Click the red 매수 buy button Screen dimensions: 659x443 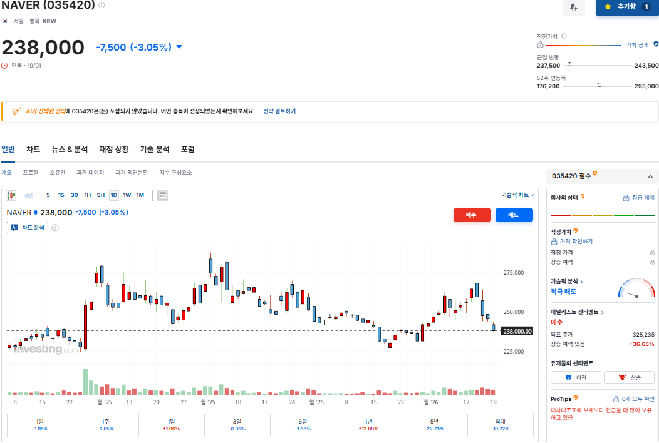point(472,215)
